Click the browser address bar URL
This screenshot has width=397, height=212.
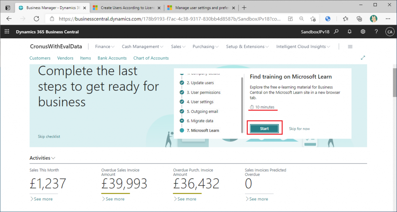(x=170, y=19)
